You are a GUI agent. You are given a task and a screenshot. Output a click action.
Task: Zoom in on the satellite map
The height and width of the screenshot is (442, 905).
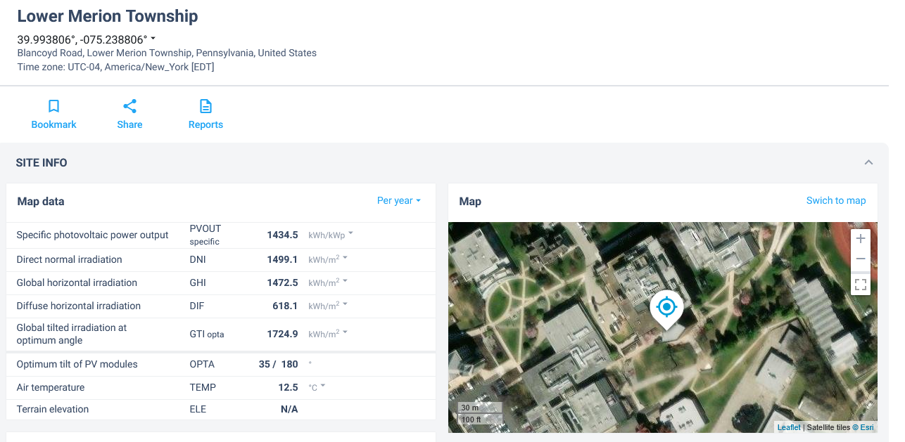pos(860,239)
